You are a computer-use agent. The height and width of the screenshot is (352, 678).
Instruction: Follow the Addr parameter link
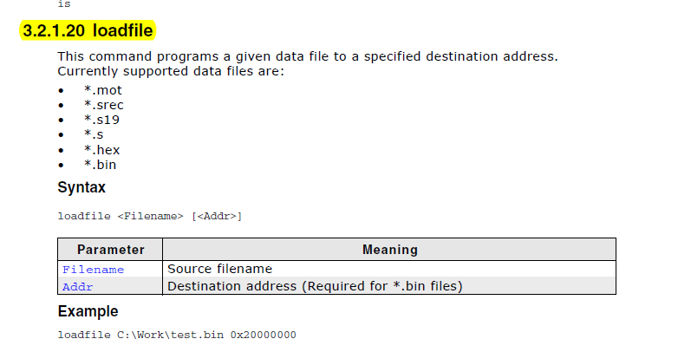point(77,287)
